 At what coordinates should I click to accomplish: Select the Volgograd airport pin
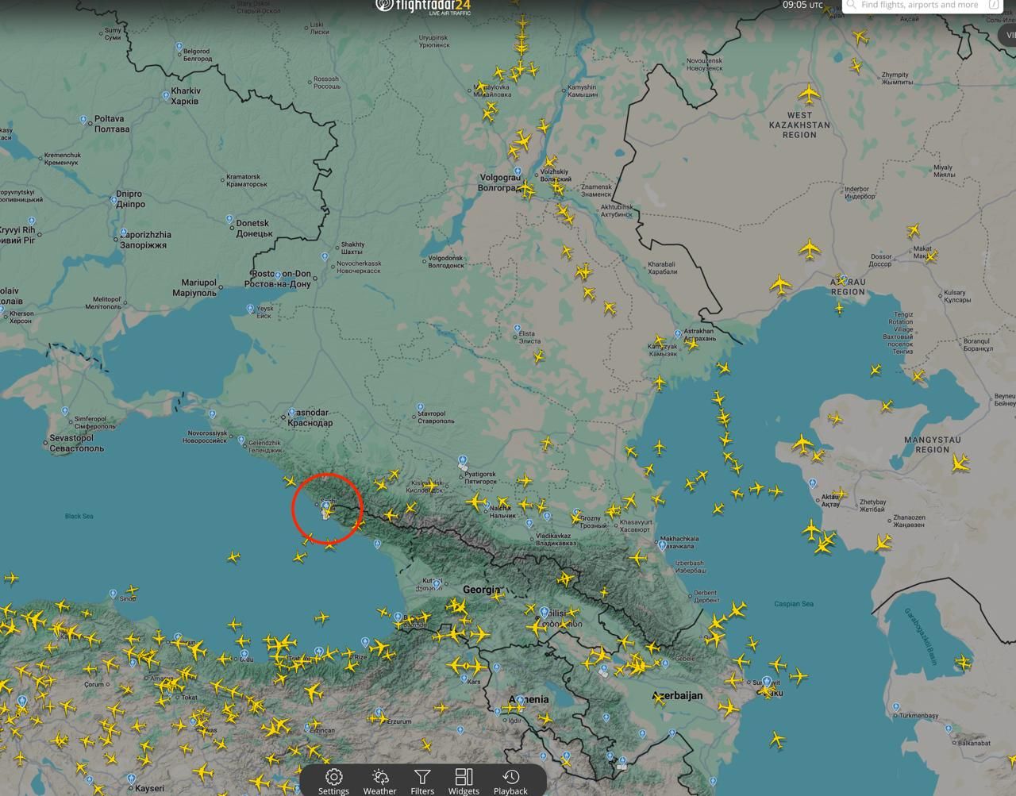518,171
